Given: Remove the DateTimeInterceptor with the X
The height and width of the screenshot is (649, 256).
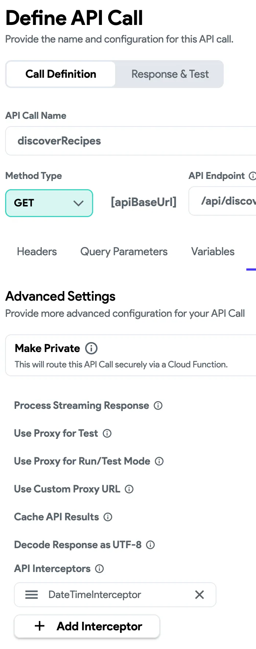Looking at the screenshot, I should 200,595.
